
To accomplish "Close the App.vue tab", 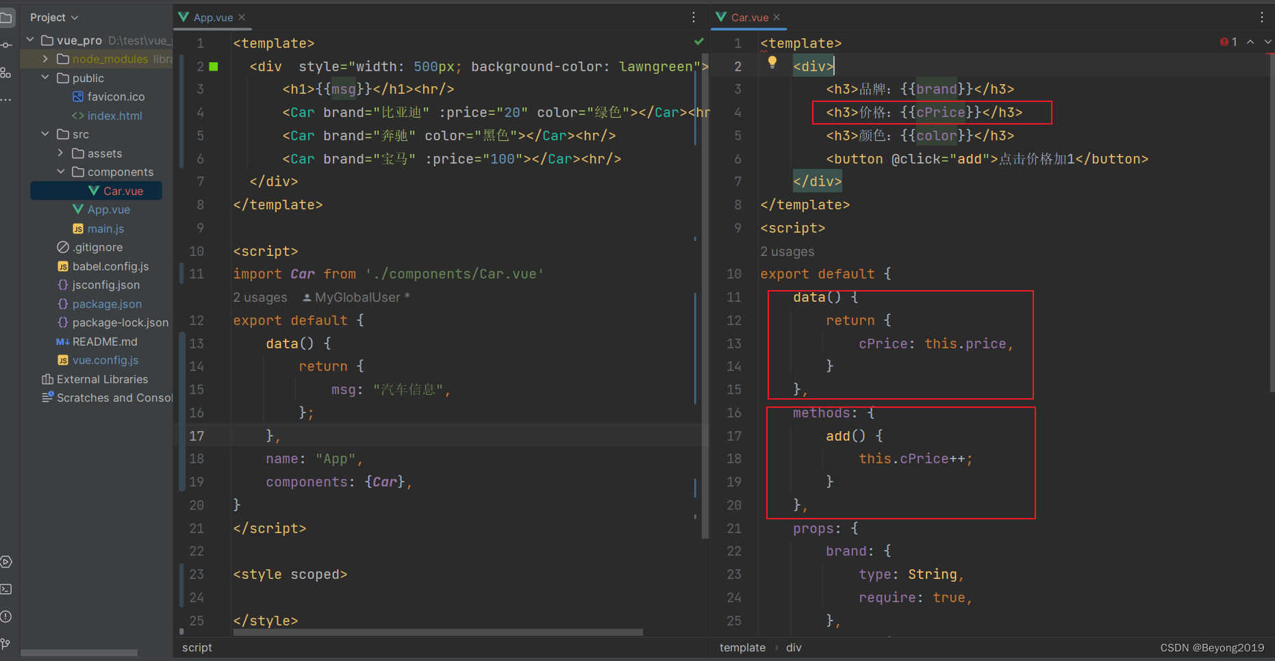I will click(x=242, y=17).
